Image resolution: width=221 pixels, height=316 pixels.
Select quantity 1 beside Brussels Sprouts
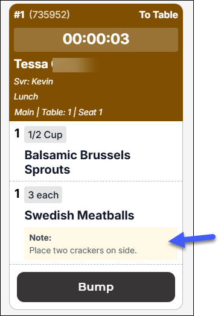click(x=17, y=133)
